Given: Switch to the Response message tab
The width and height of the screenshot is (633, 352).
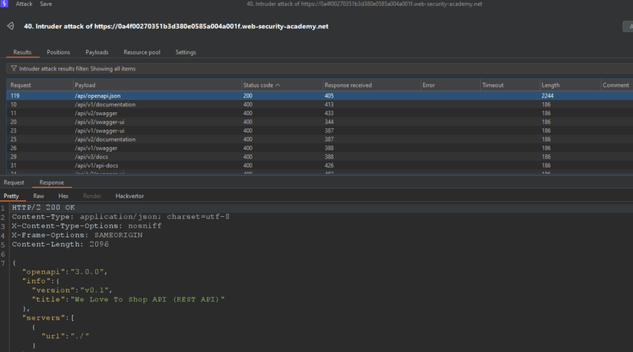Looking at the screenshot, I should tap(51, 183).
